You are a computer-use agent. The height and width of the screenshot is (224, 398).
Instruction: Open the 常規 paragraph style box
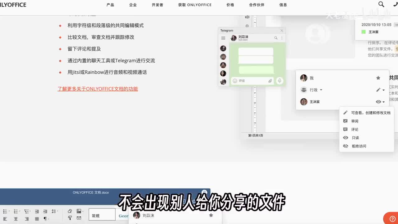tap(102, 215)
